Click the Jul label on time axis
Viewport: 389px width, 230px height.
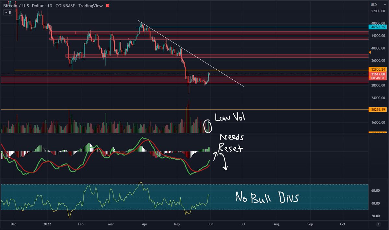pos(243,224)
